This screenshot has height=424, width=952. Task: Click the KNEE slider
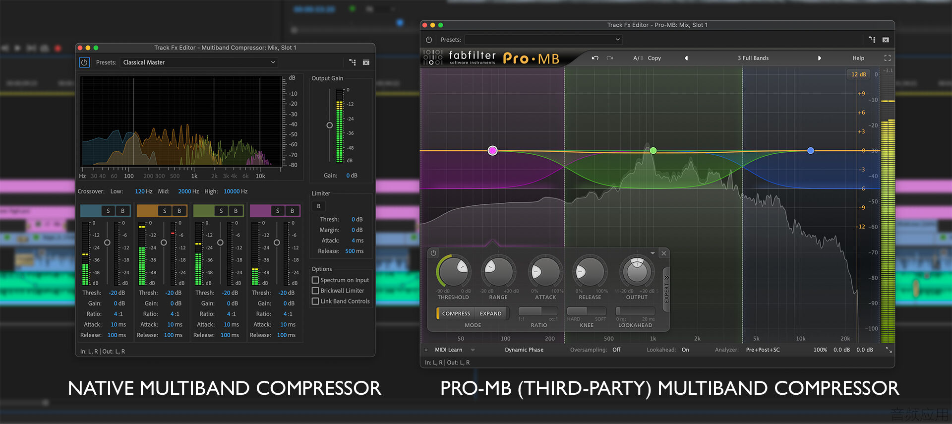tap(587, 311)
